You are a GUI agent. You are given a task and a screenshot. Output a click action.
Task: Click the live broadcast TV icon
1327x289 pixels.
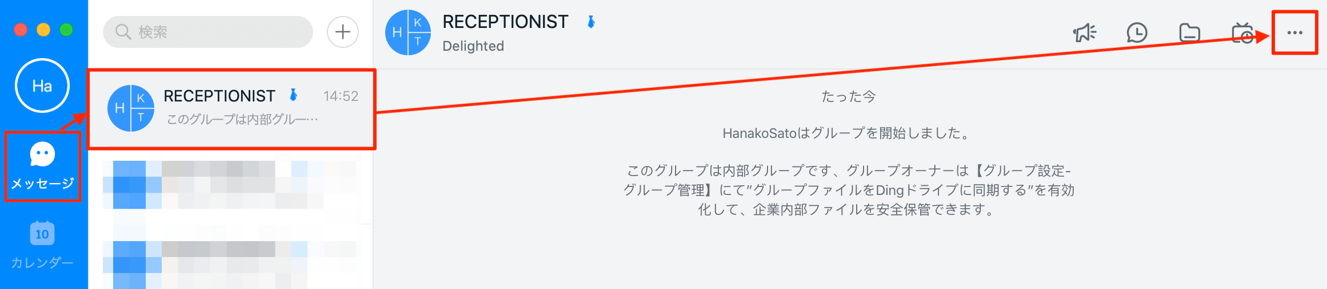(x=1242, y=33)
